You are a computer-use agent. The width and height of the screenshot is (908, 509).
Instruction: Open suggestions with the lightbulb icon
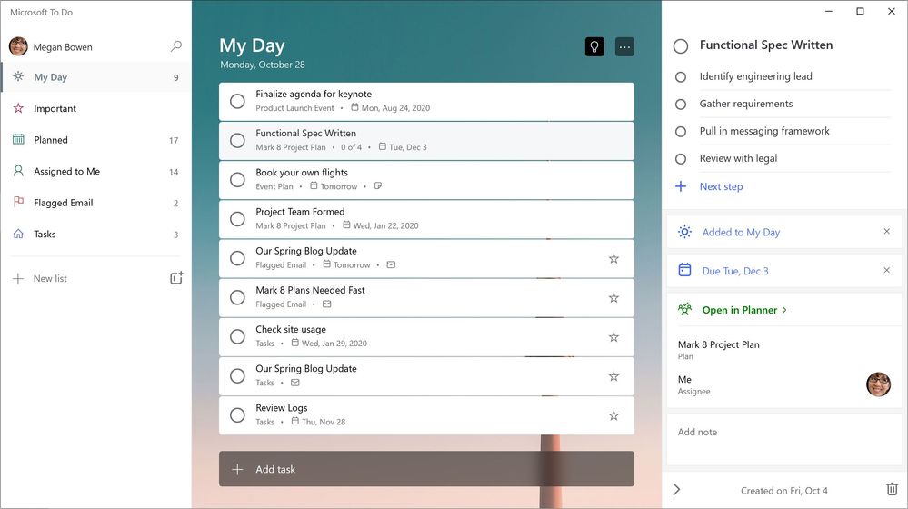(x=594, y=47)
